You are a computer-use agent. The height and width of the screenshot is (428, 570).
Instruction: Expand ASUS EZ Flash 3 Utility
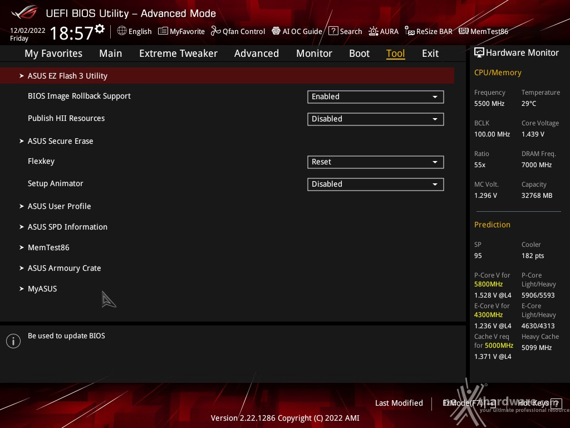pyautogui.click(x=227, y=76)
